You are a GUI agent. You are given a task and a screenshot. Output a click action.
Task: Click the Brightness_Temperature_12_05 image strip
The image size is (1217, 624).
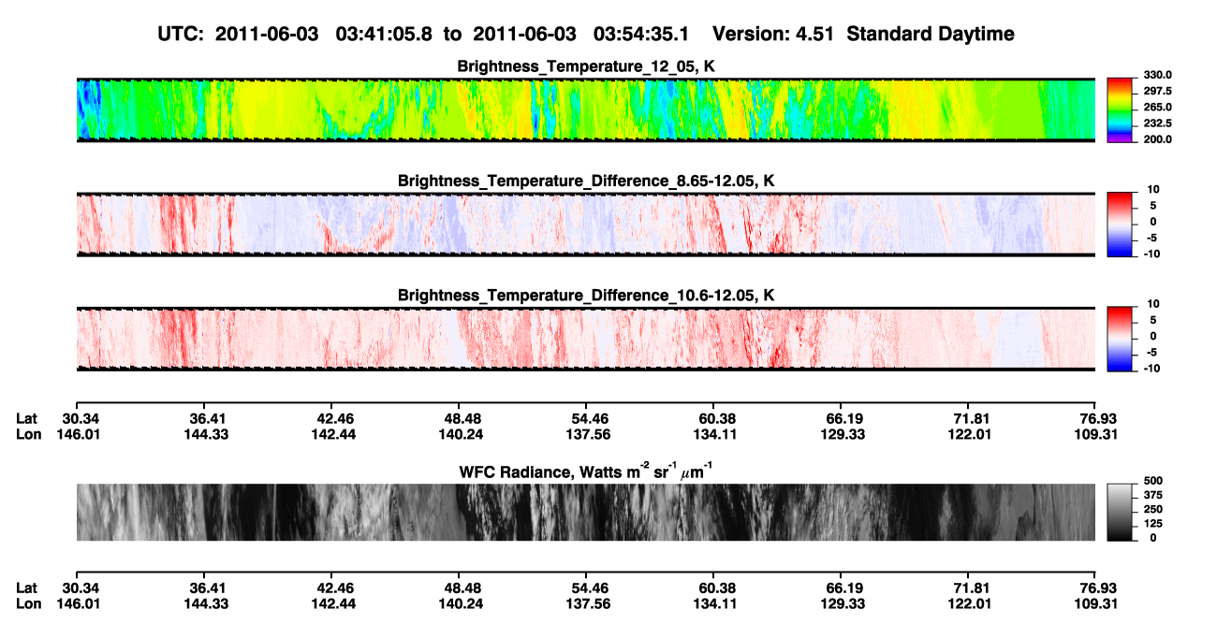586,110
